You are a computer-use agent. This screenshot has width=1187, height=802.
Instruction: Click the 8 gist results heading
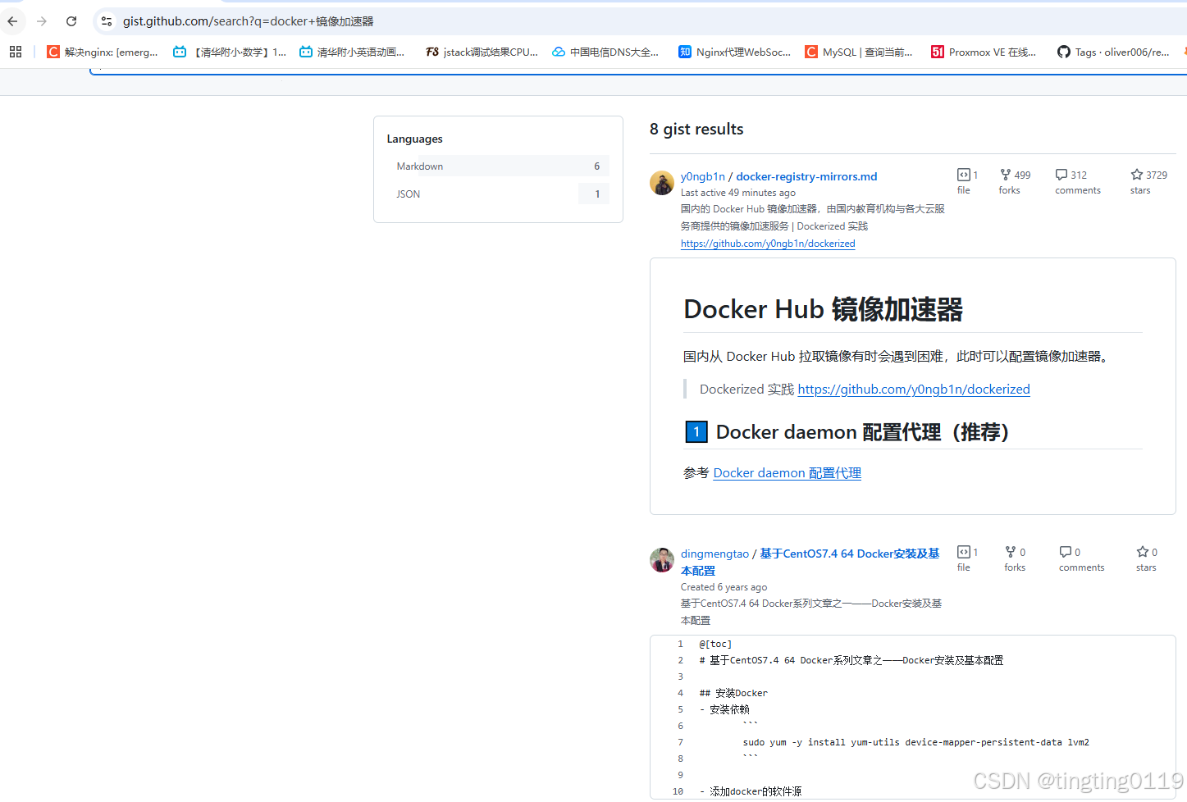coord(696,129)
